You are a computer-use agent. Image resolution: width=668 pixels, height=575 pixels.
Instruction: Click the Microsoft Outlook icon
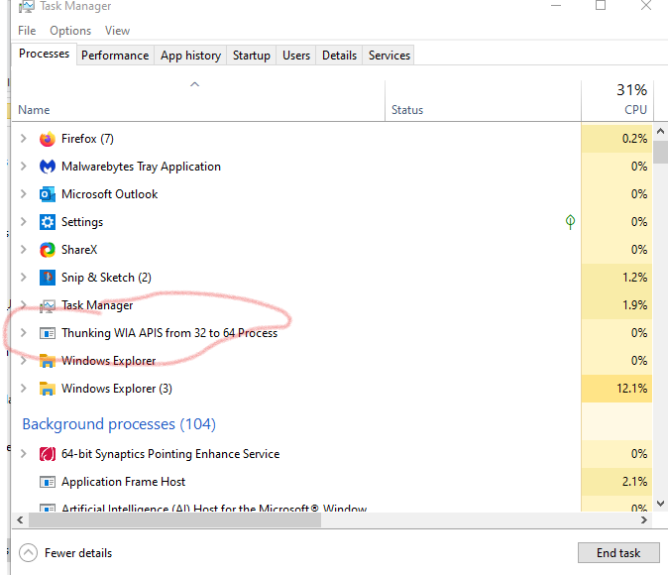tap(48, 194)
